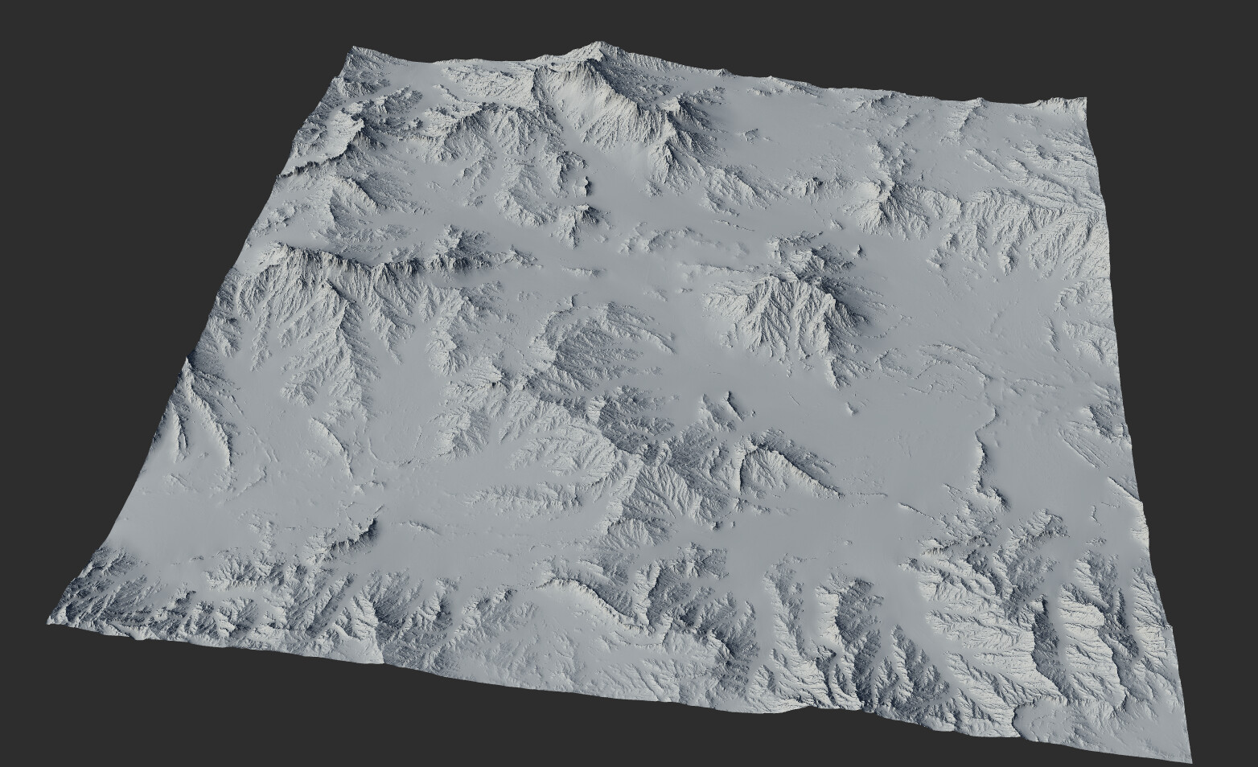Select the terrain mesh in the viewport
The width and height of the screenshot is (1258, 767).
619,402
